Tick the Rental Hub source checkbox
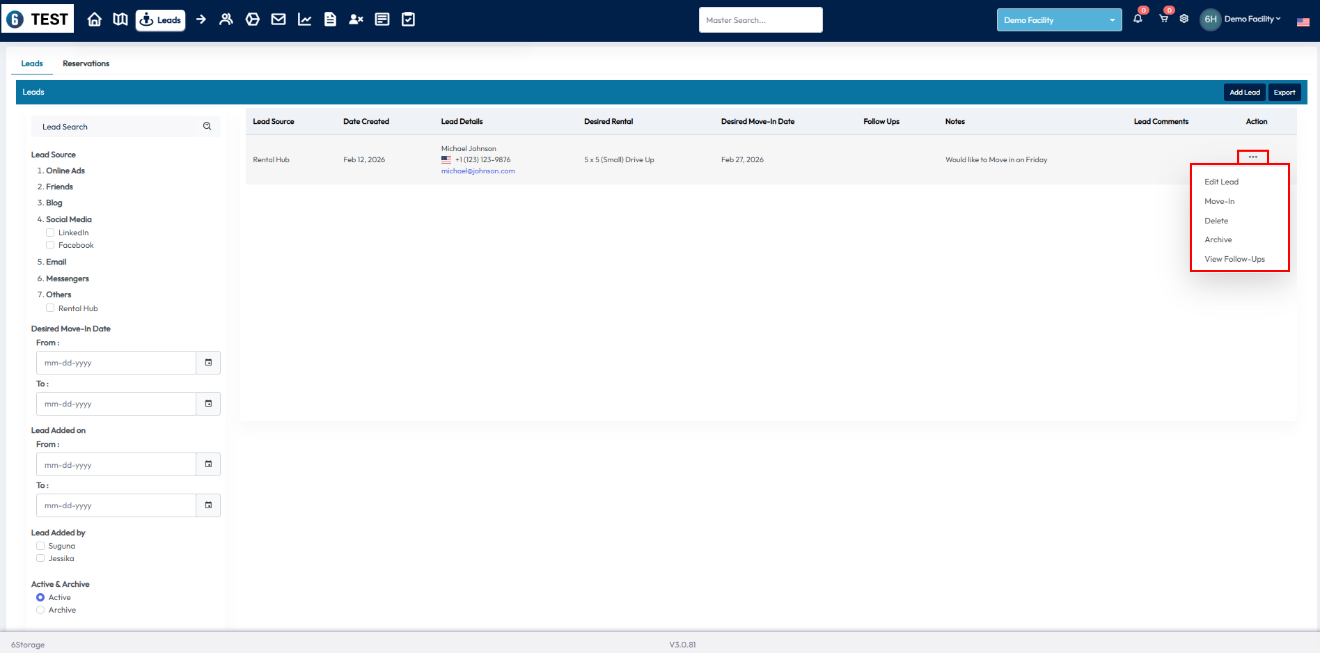 [x=50, y=308]
